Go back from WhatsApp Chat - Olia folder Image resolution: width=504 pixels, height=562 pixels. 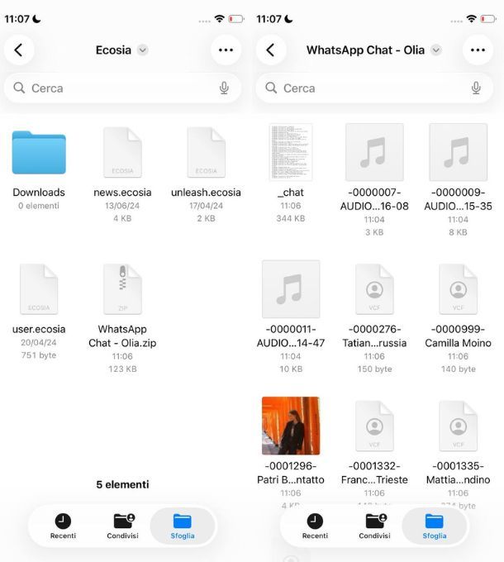(271, 50)
